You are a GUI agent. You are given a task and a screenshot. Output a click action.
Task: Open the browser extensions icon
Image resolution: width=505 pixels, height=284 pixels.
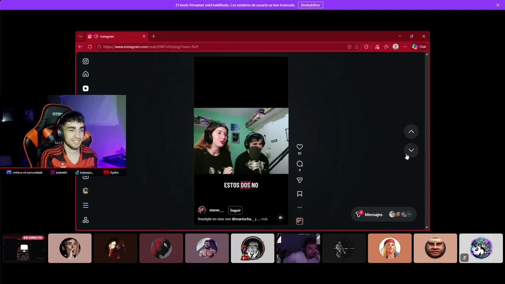pos(367,47)
